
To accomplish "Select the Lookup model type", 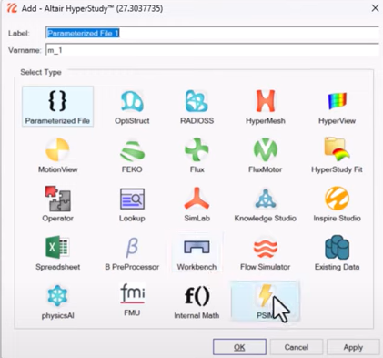I will [x=132, y=205].
